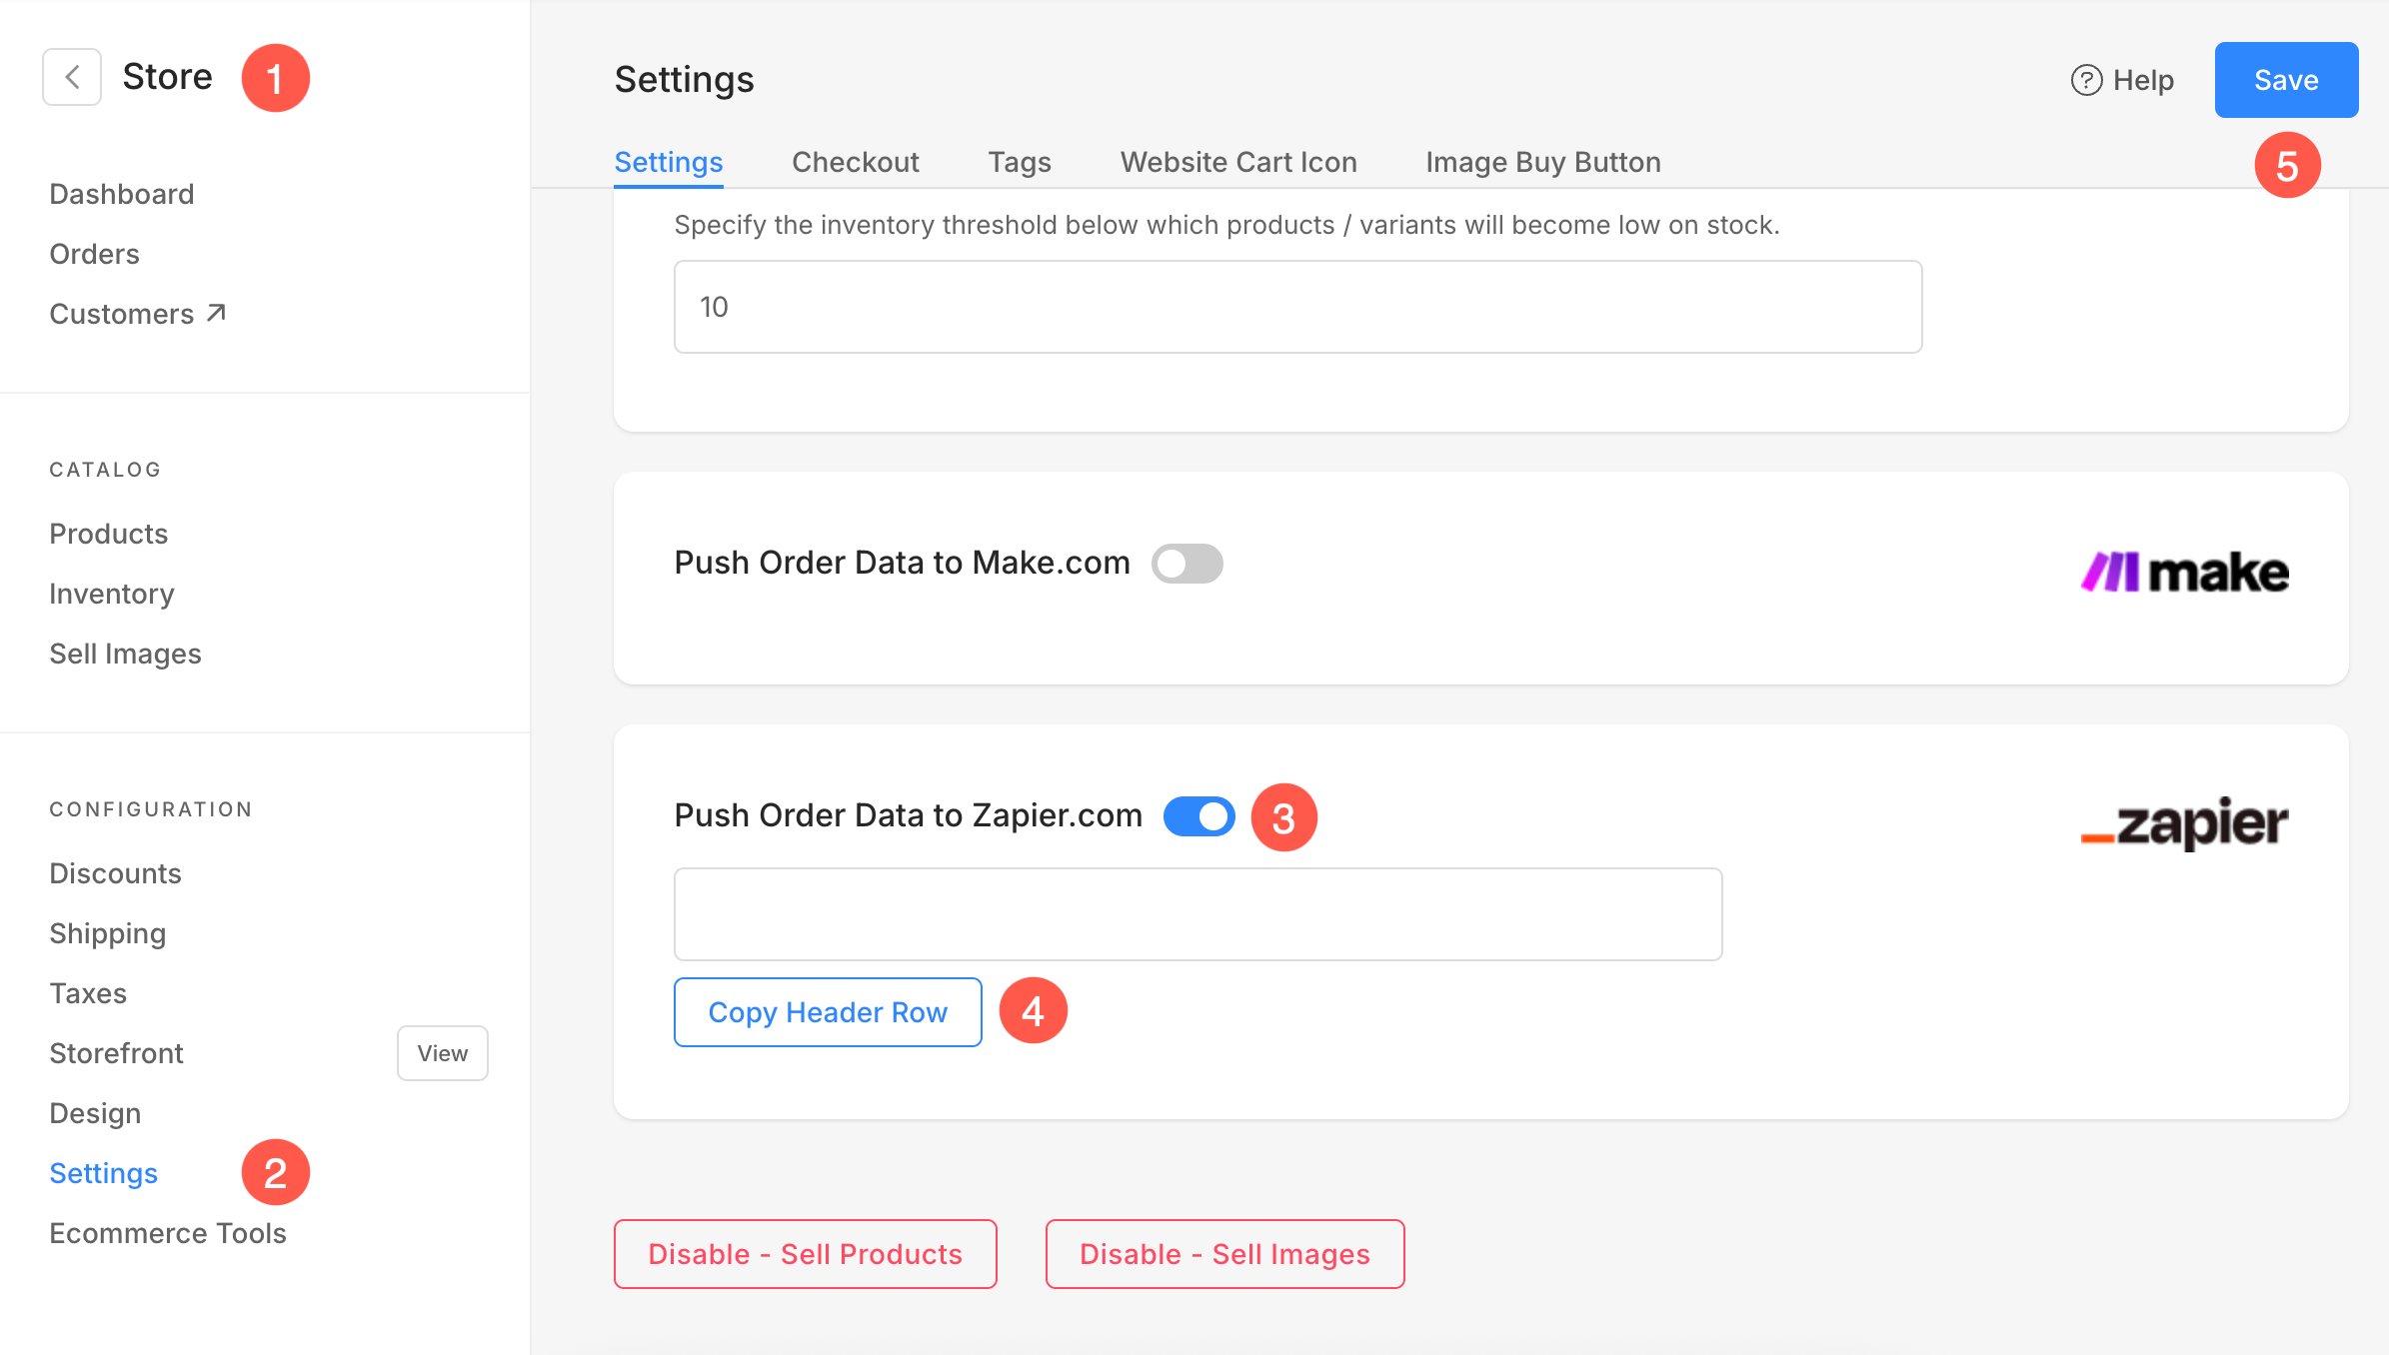Image resolution: width=2389 pixels, height=1355 pixels.
Task: Navigate to Products in Catalog
Action: [x=108, y=534]
